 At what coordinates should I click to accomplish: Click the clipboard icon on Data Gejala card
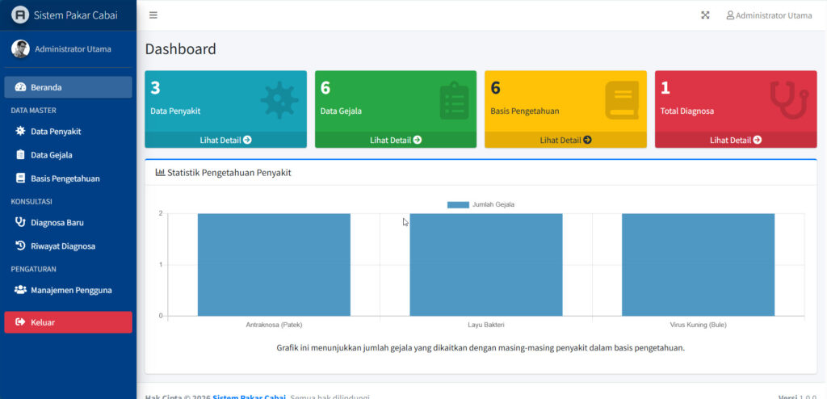coord(454,101)
